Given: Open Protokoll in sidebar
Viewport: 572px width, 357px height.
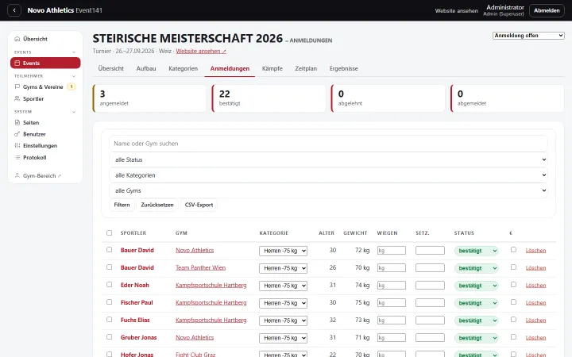Looking at the screenshot, I should click(35, 157).
